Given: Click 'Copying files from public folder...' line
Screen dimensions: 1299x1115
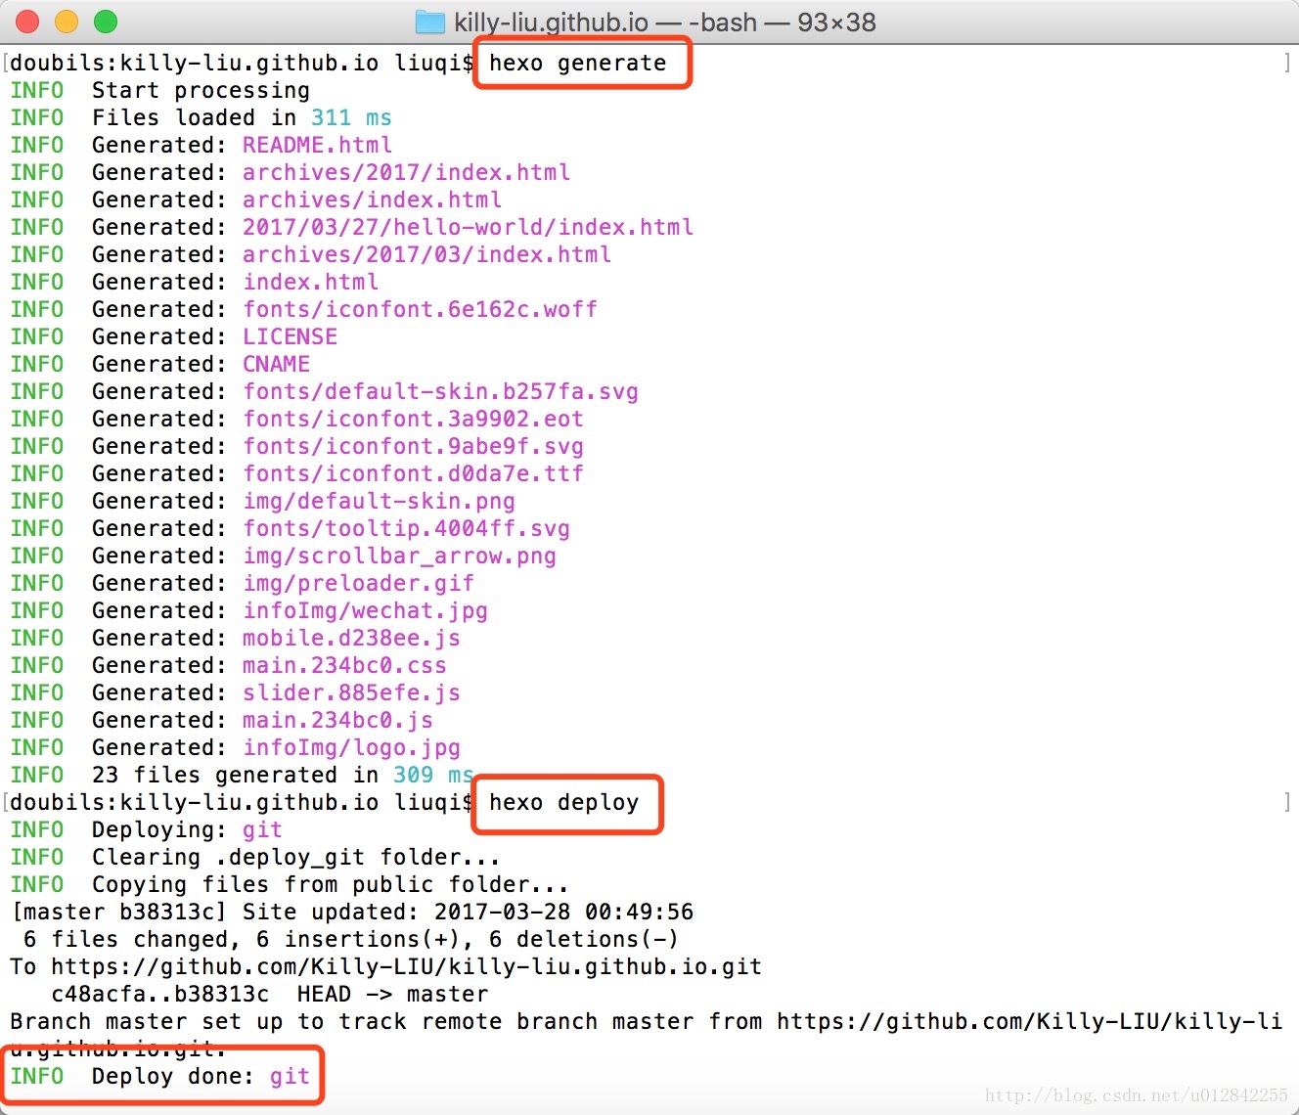Looking at the screenshot, I should click(x=290, y=885).
